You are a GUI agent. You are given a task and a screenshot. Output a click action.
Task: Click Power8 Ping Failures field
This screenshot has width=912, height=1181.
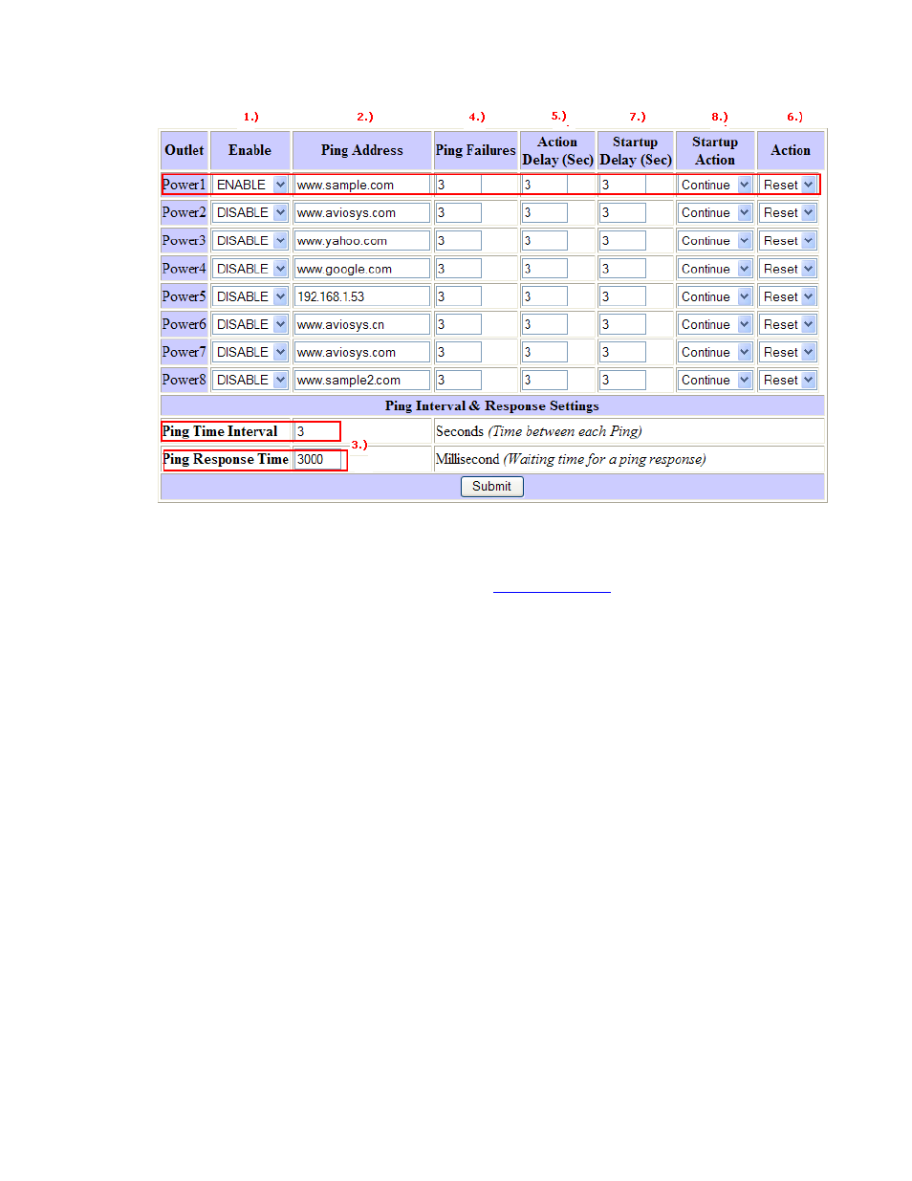click(459, 380)
